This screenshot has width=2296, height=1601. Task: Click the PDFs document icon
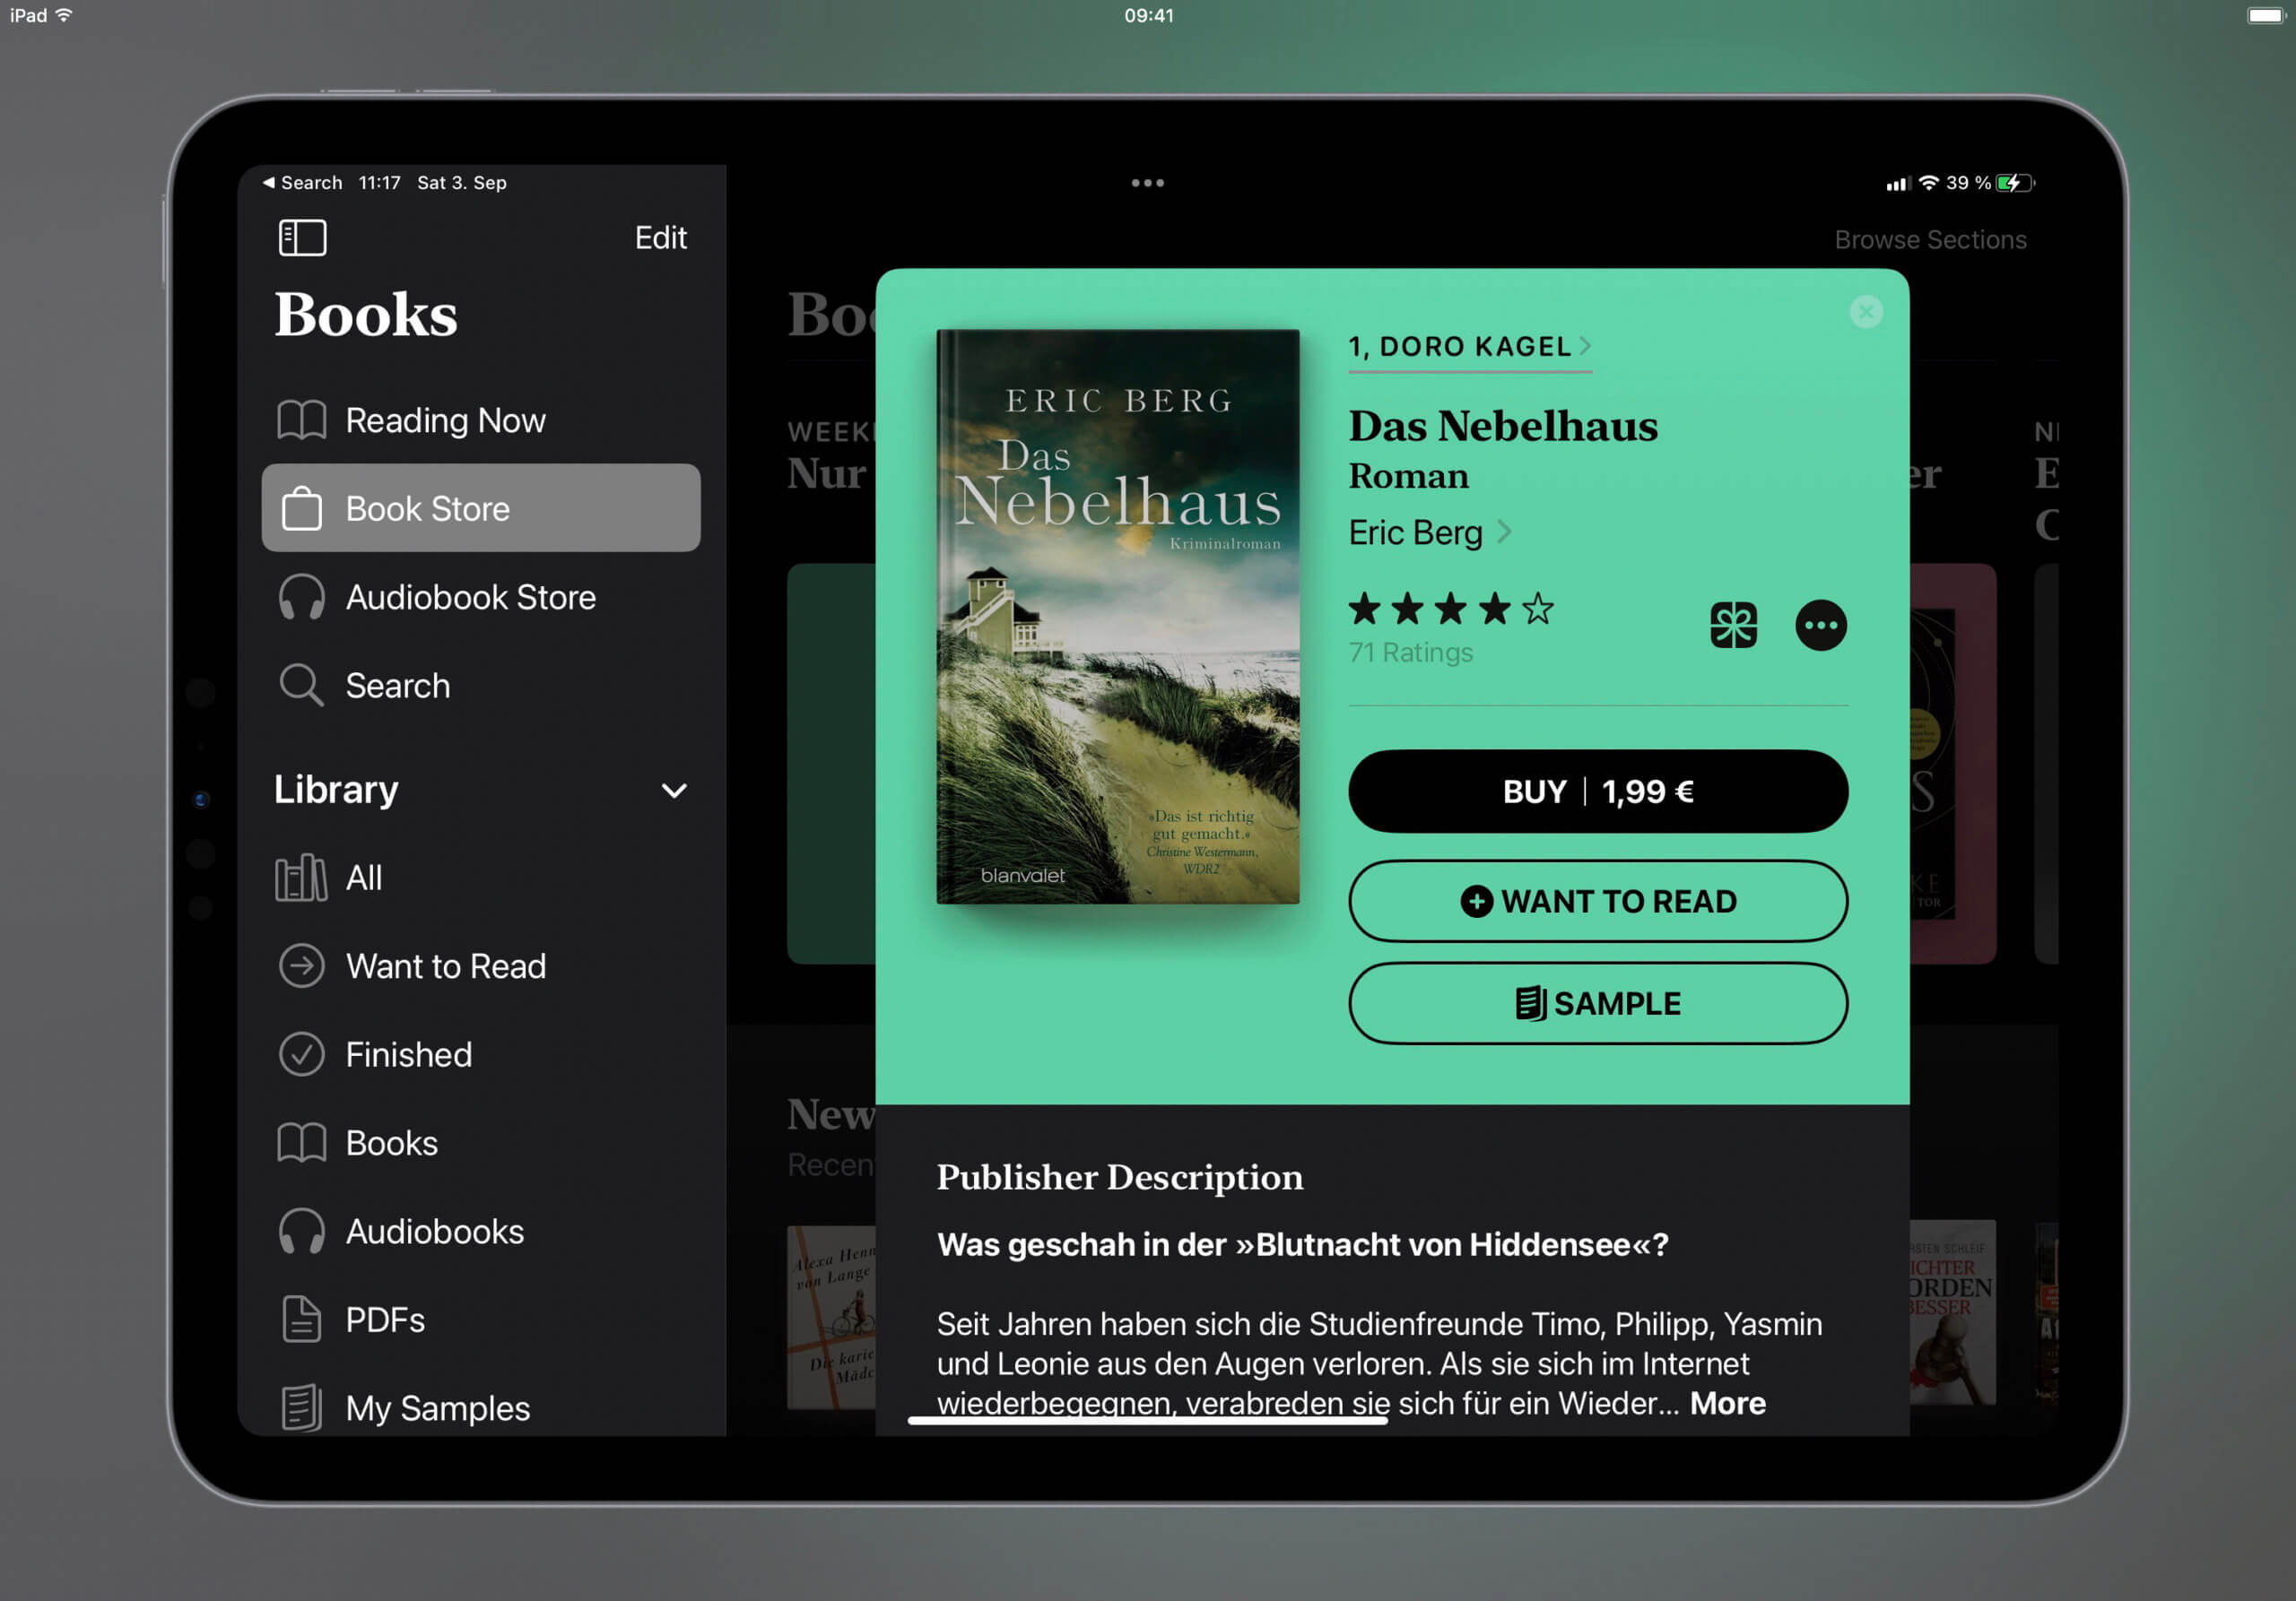click(x=301, y=1320)
